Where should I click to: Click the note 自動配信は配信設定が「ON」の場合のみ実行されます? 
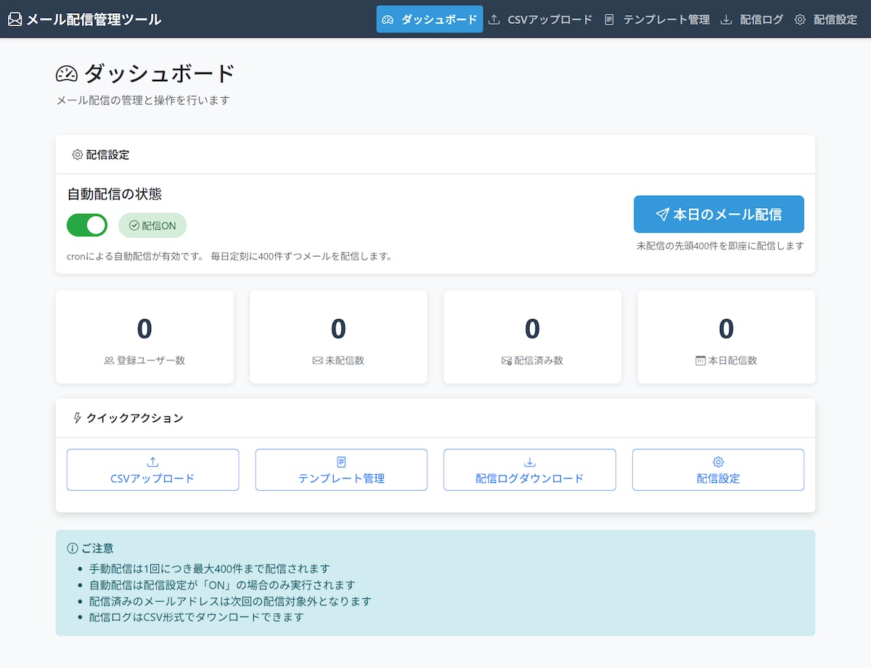pos(222,585)
